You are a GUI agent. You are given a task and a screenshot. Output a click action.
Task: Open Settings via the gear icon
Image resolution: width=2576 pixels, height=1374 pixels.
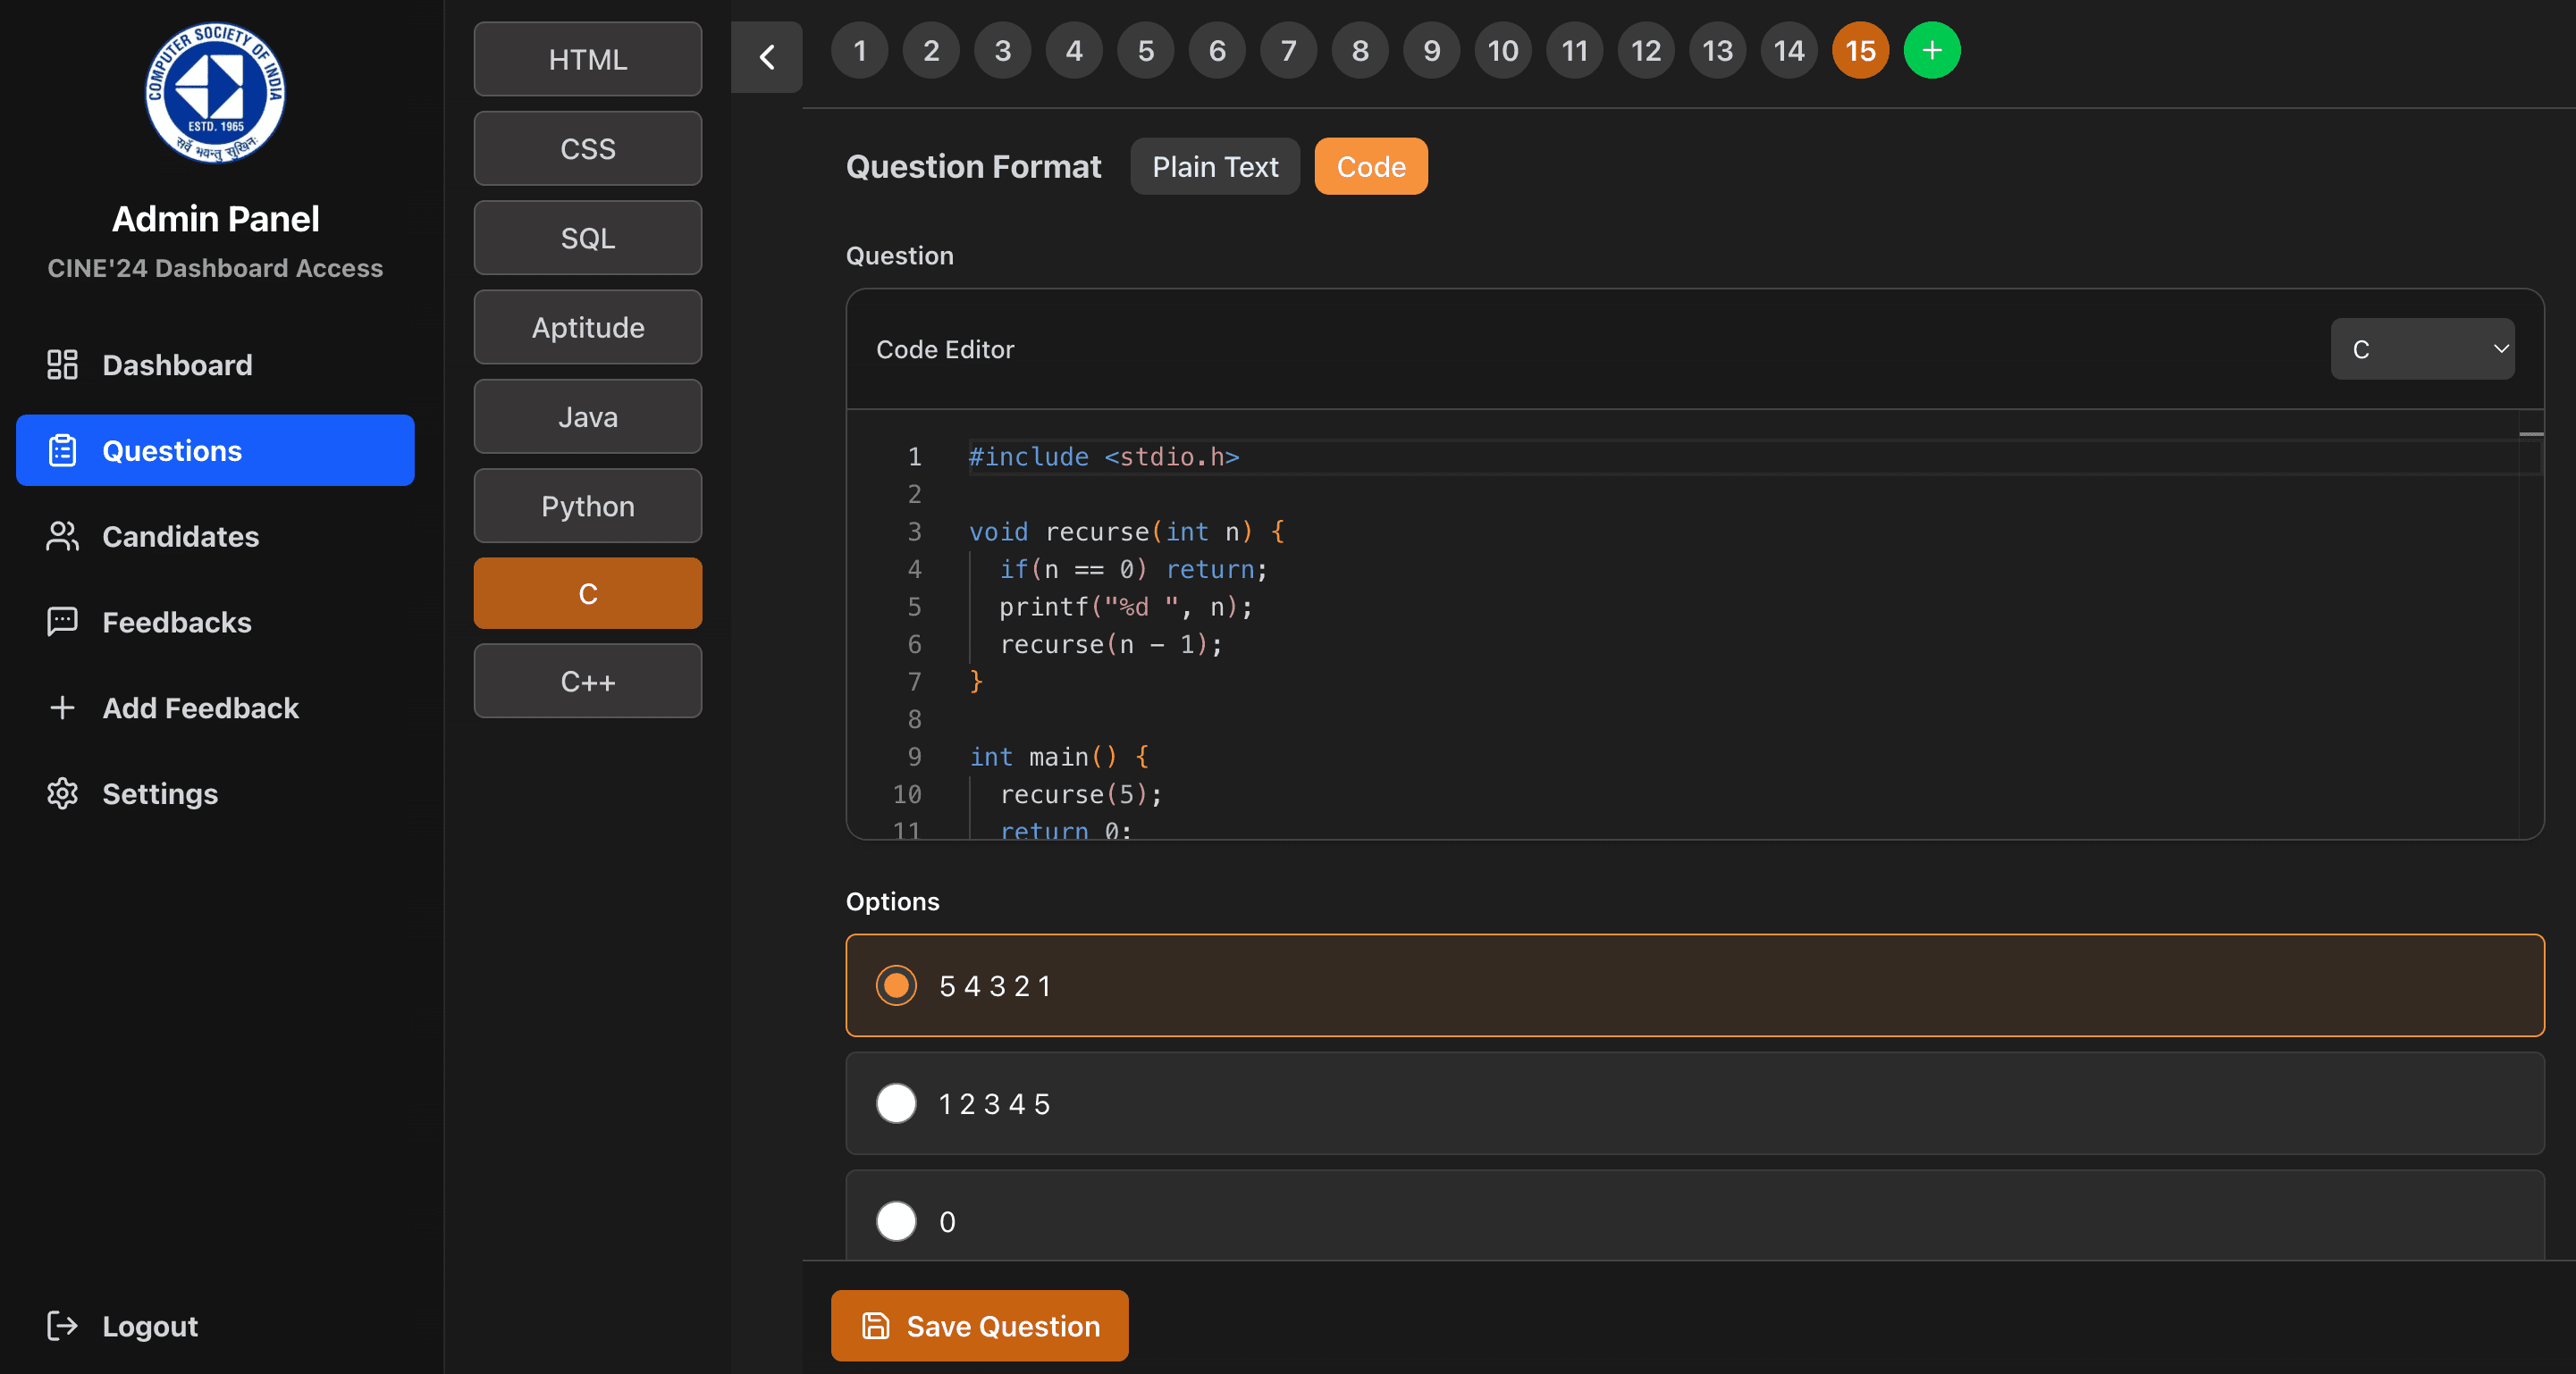[x=62, y=793]
